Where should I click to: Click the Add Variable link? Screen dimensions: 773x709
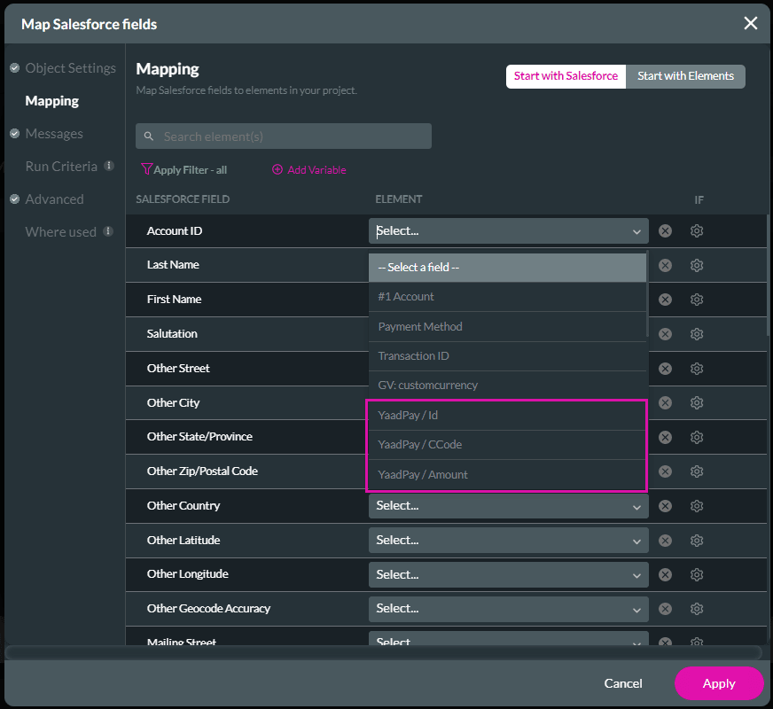pyautogui.click(x=309, y=169)
